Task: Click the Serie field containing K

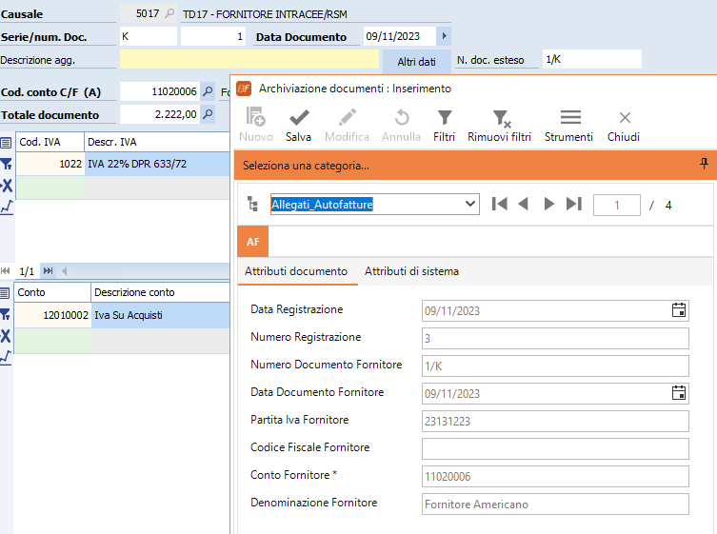Action: coord(149,36)
